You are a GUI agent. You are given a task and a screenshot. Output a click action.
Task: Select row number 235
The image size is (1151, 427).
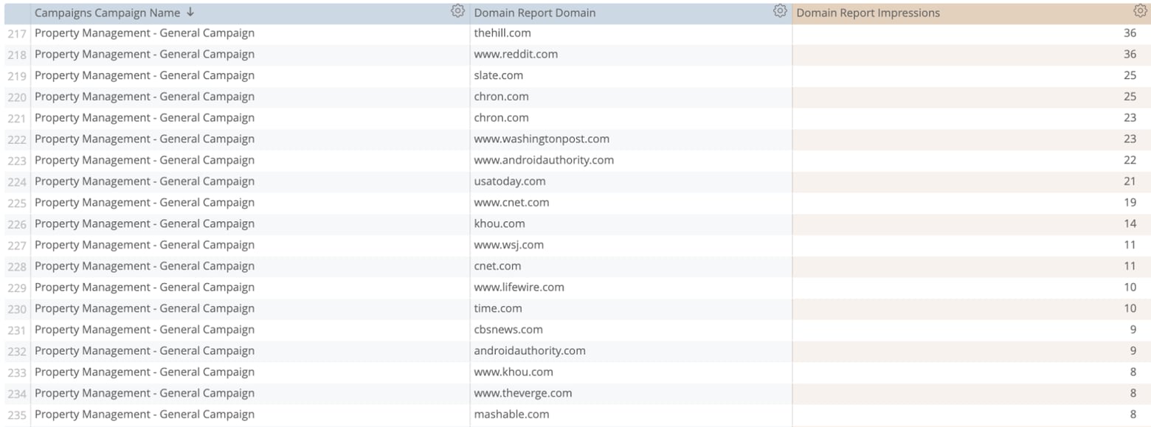tap(16, 414)
